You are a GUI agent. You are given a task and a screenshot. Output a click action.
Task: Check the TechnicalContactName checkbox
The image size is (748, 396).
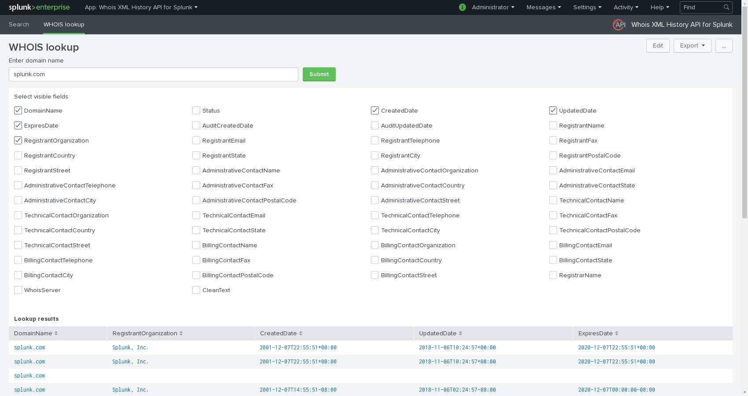click(x=553, y=200)
